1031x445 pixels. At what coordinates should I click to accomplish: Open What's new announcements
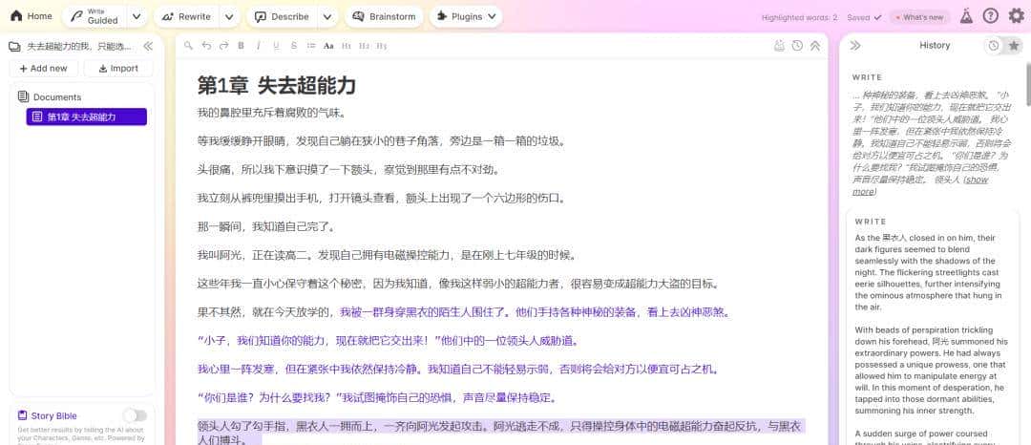pos(920,17)
